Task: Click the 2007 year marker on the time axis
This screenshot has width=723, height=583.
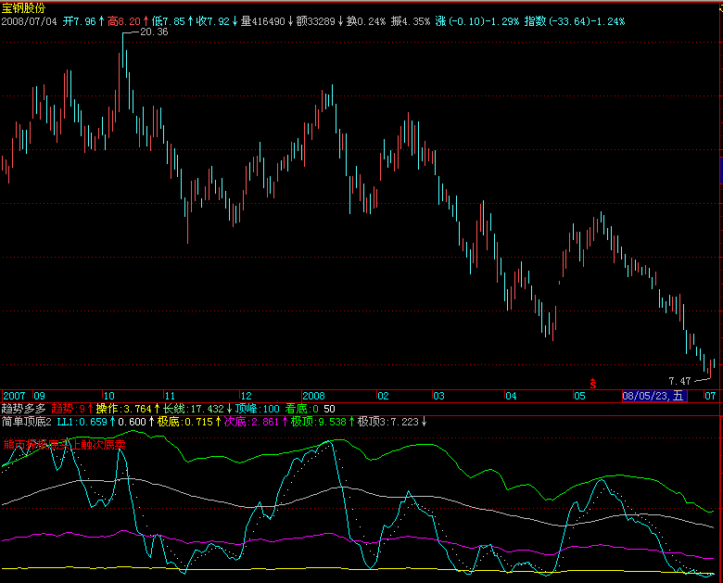Action: (x=16, y=395)
